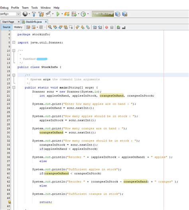Viewport: 189px width, 210px height.
Task: Toggle Bookmark icon in editor toolbar
Action: point(88,27)
